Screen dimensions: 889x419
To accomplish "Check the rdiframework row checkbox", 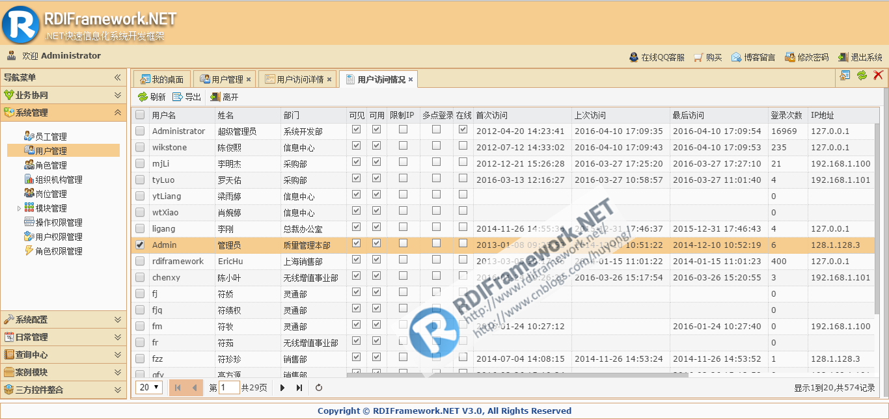I will [140, 261].
